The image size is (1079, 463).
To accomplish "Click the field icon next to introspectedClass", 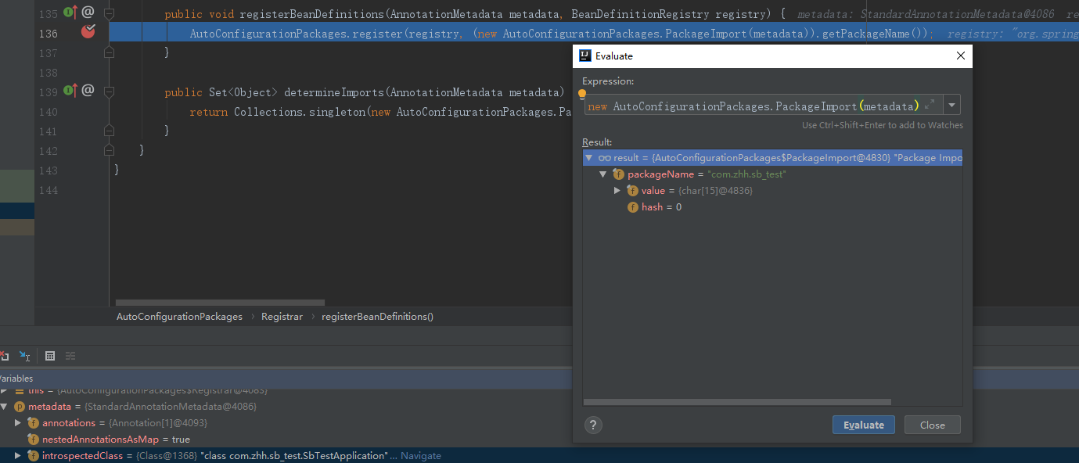I will (33, 455).
